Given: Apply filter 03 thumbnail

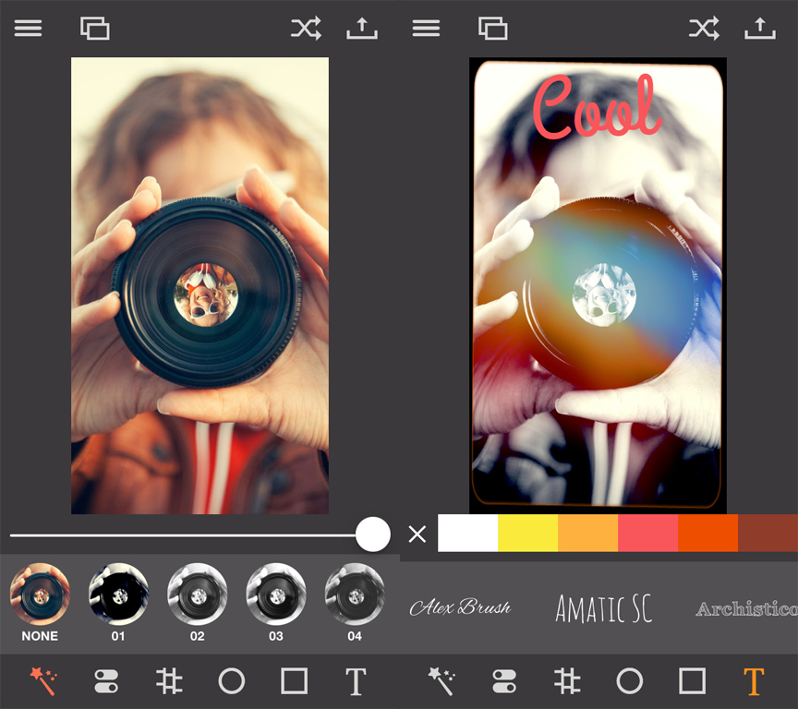Looking at the screenshot, I should (276, 595).
